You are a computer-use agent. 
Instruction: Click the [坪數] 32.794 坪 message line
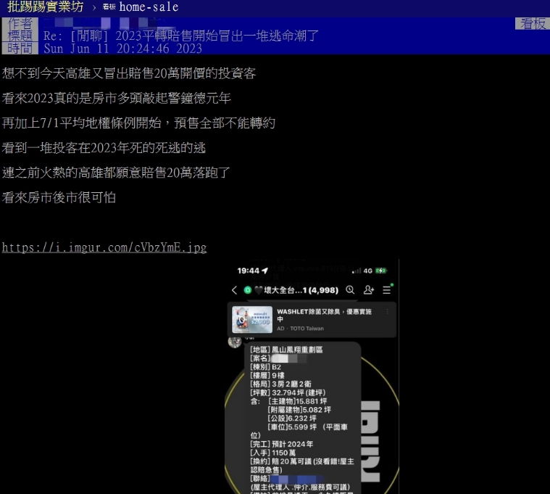click(288, 392)
